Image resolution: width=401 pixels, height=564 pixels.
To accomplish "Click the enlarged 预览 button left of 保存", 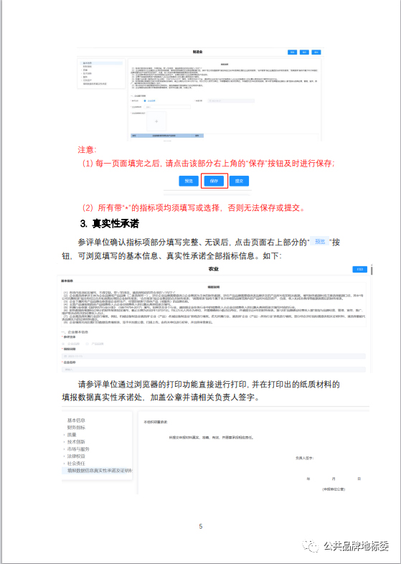I will pyautogui.click(x=189, y=181).
